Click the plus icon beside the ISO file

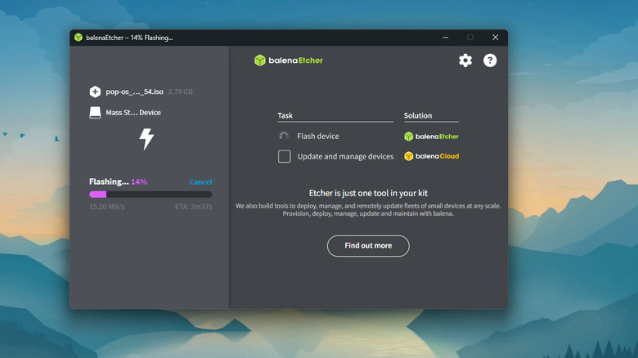tap(96, 92)
